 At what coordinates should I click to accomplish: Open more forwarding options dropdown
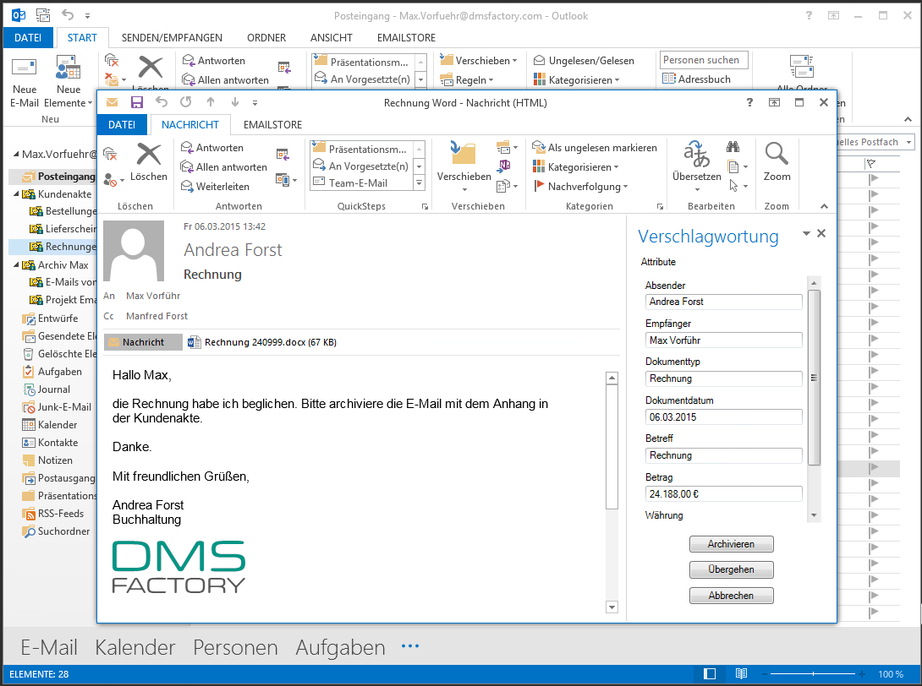287,180
